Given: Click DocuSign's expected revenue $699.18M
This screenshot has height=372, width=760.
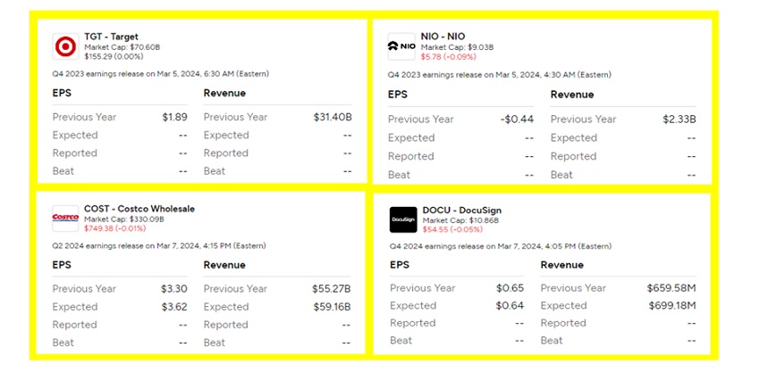Looking at the screenshot, I should tap(672, 305).
